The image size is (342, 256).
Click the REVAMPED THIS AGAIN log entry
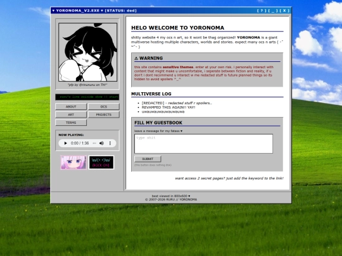[x=168, y=107]
